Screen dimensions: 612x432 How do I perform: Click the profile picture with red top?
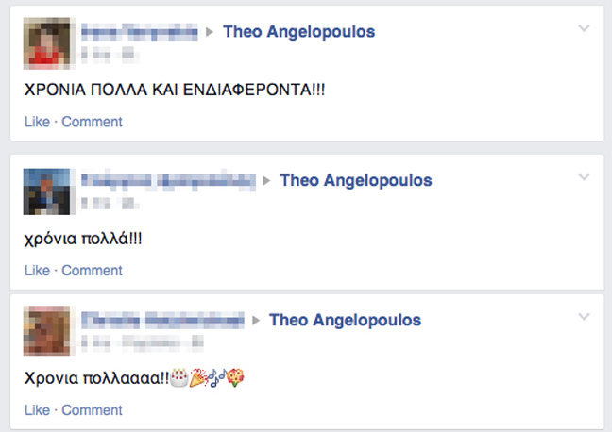coord(47,43)
